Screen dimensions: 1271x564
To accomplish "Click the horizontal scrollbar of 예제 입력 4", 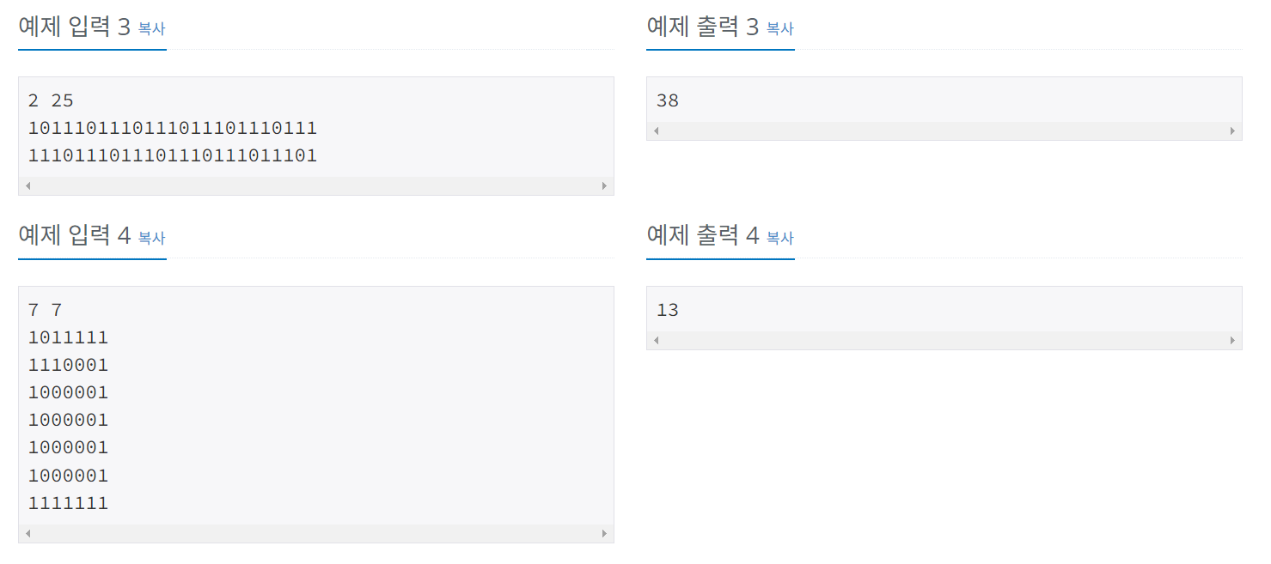I will pyautogui.click(x=316, y=532).
